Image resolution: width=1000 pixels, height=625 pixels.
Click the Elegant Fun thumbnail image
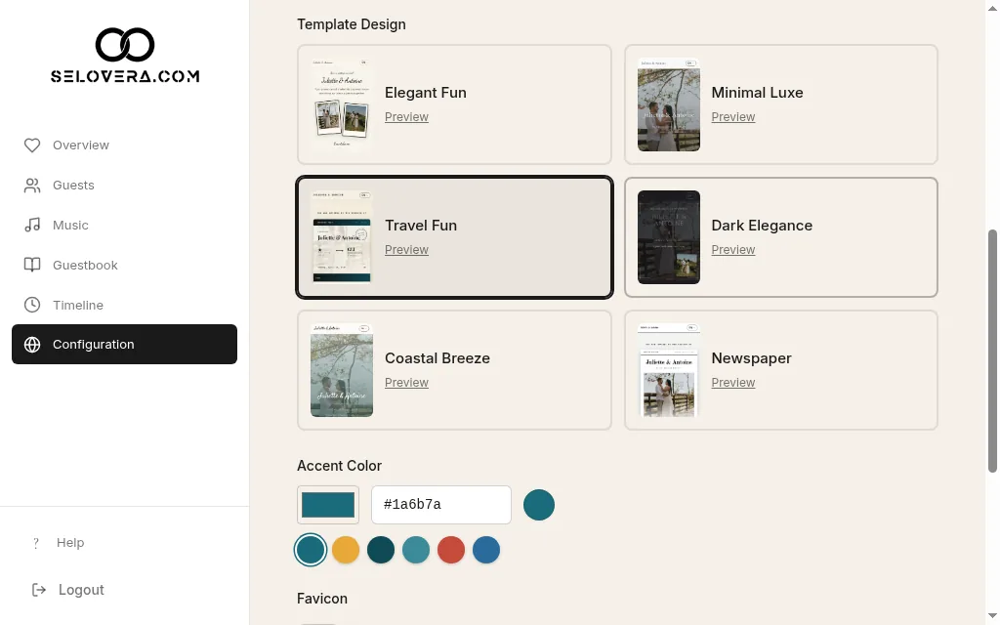pyautogui.click(x=342, y=104)
